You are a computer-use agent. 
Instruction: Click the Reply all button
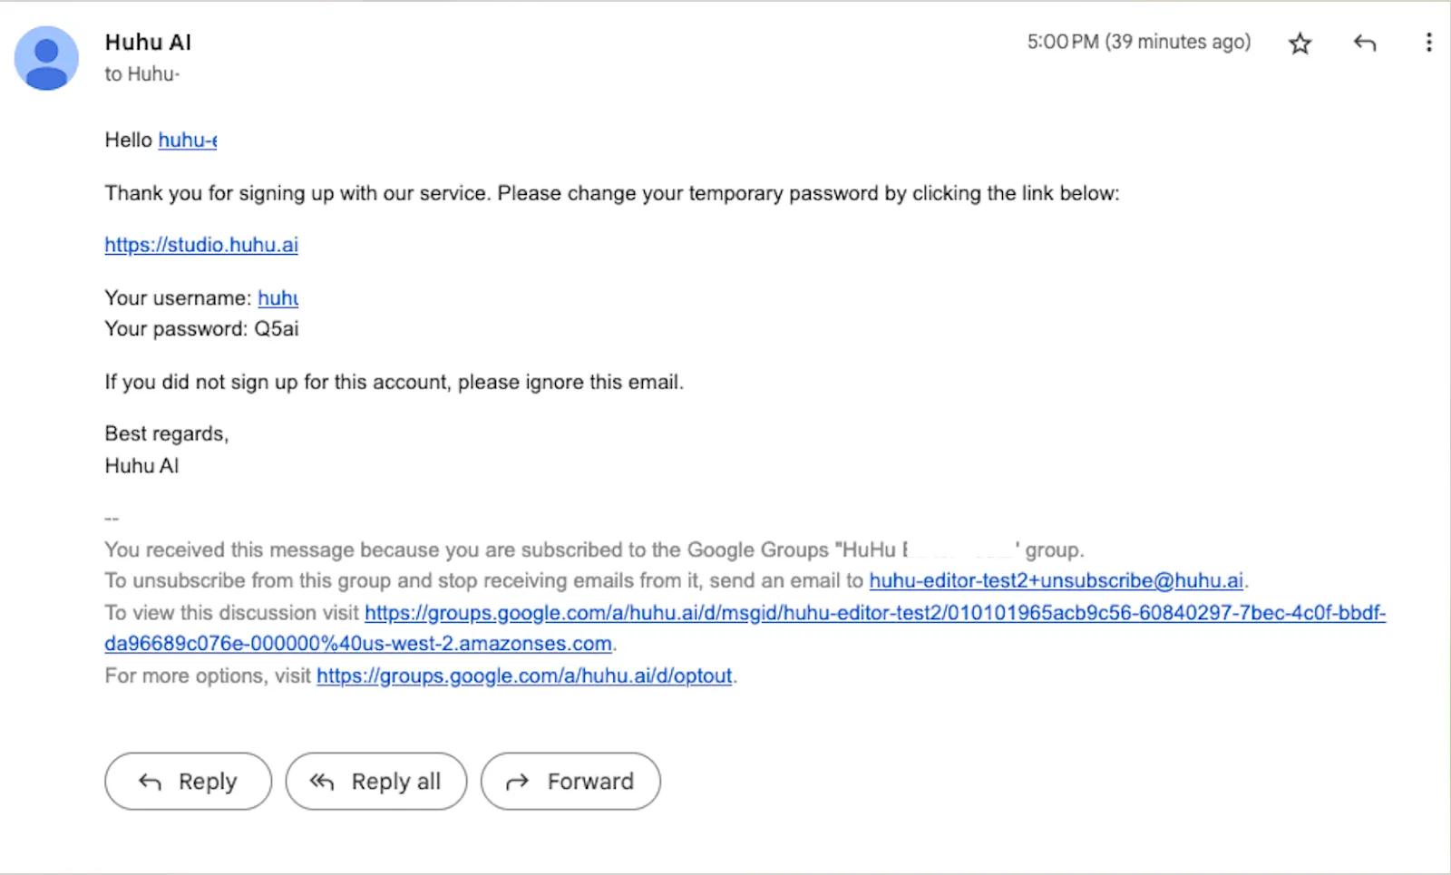[x=376, y=781]
